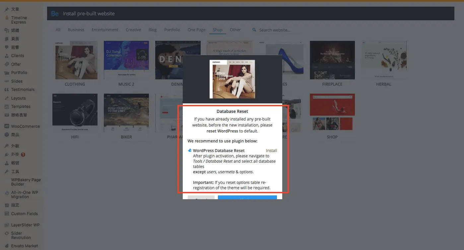The height and width of the screenshot is (250, 464).
Task: Open Slider Revolution in the sidebar
Action: [21, 235]
